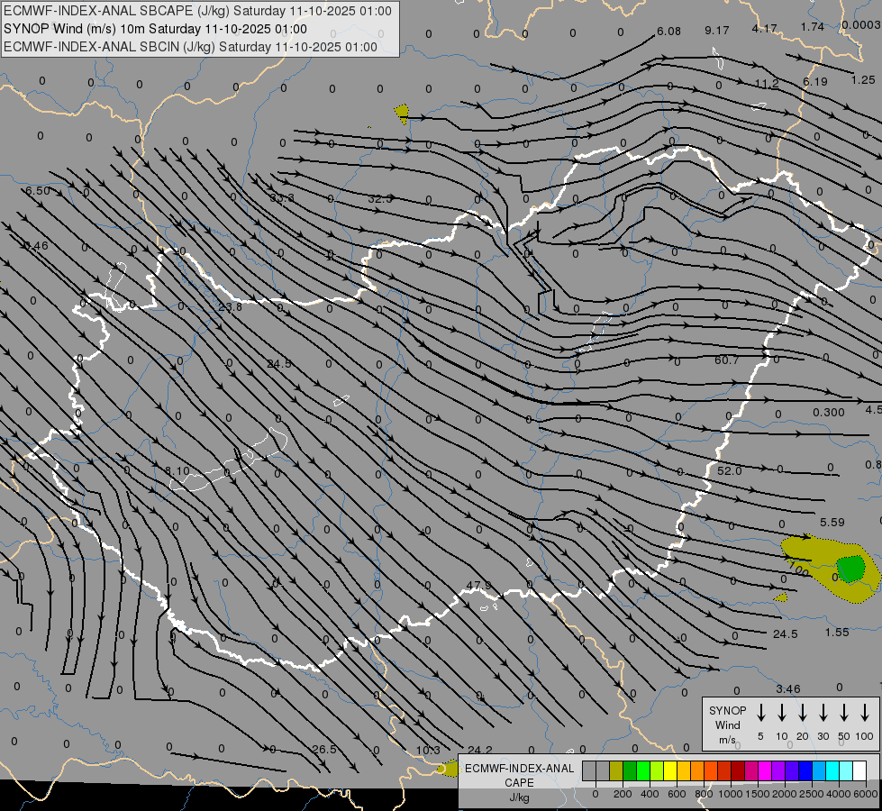Click the map value '6.50'
Viewport: 882px width, 811px height.
(x=38, y=191)
